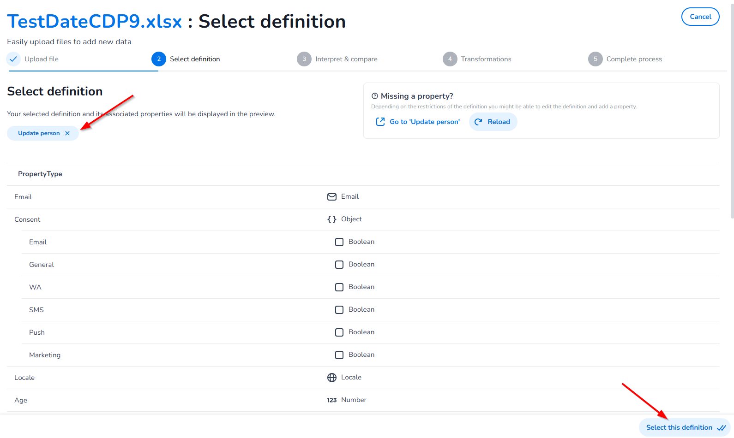This screenshot has height=438, width=734.
Task: Click the external link icon beside Go to 'Update person'
Action: (x=380, y=122)
